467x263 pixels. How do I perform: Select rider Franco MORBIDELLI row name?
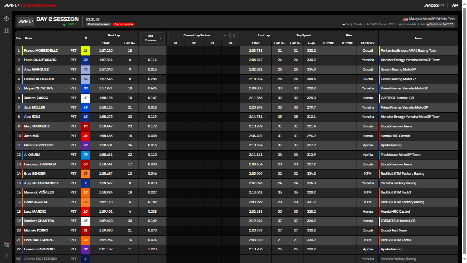click(41, 51)
